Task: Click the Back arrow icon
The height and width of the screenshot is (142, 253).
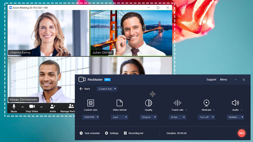Action: (81, 89)
